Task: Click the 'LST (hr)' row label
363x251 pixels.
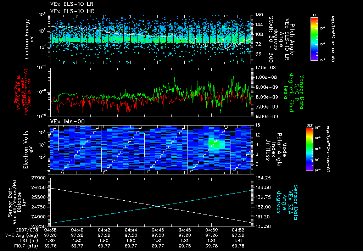Action: click(28, 241)
